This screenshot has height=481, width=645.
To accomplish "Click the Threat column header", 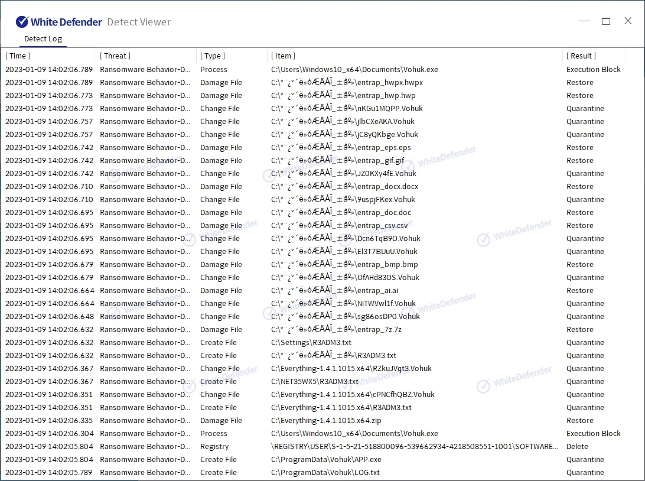I will pos(115,56).
